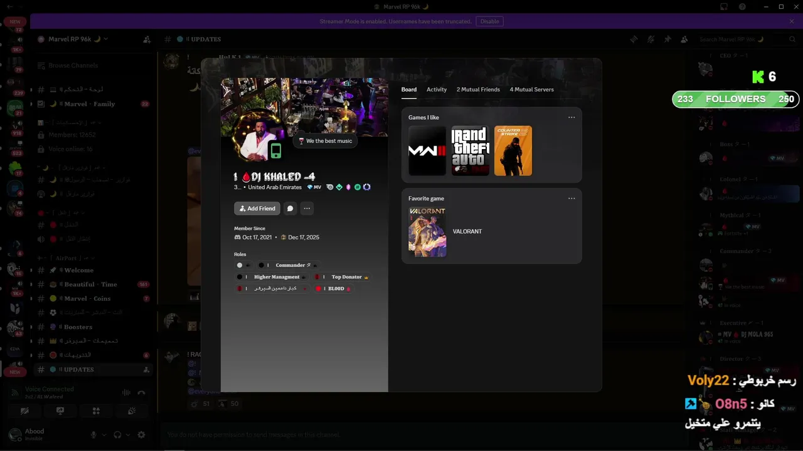The image size is (803, 451).
Task: Click the mobile status phone icon on avatar
Action: [275, 150]
